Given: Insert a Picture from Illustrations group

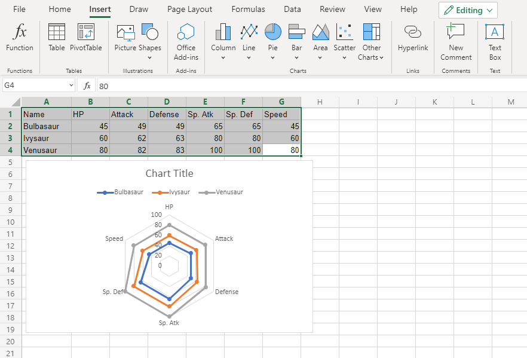Looking at the screenshot, I should pos(125,38).
